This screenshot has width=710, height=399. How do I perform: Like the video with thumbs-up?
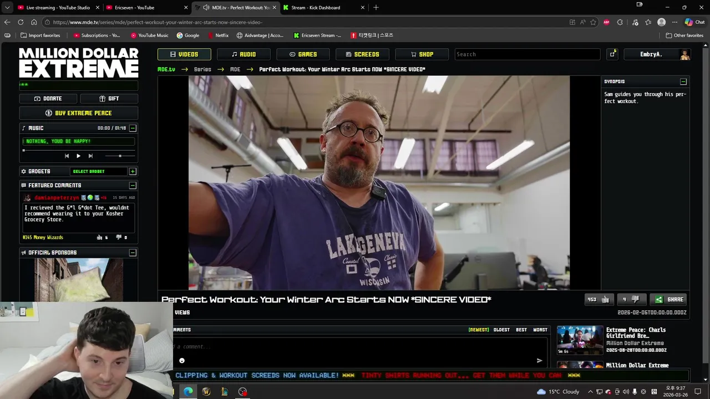pyautogui.click(x=599, y=299)
